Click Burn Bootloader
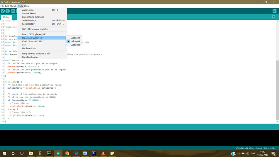 pos(42,57)
